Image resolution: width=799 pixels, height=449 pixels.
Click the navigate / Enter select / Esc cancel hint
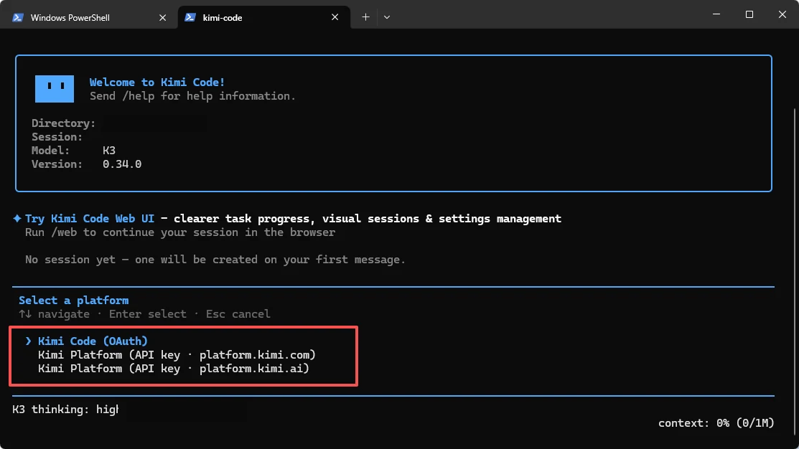[145, 314]
